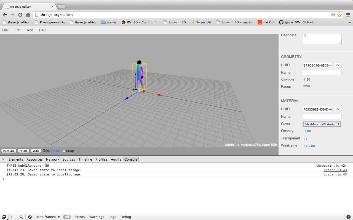Click the zoom magnifier icon in address bar

click(333, 15)
